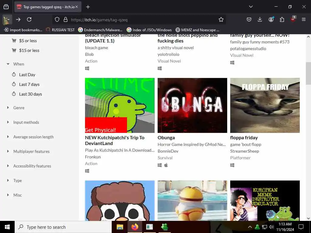Open Endermanch/Malware bookmark
This screenshot has height=233, width=311.
pyautogui.click(x=100, y=30)
